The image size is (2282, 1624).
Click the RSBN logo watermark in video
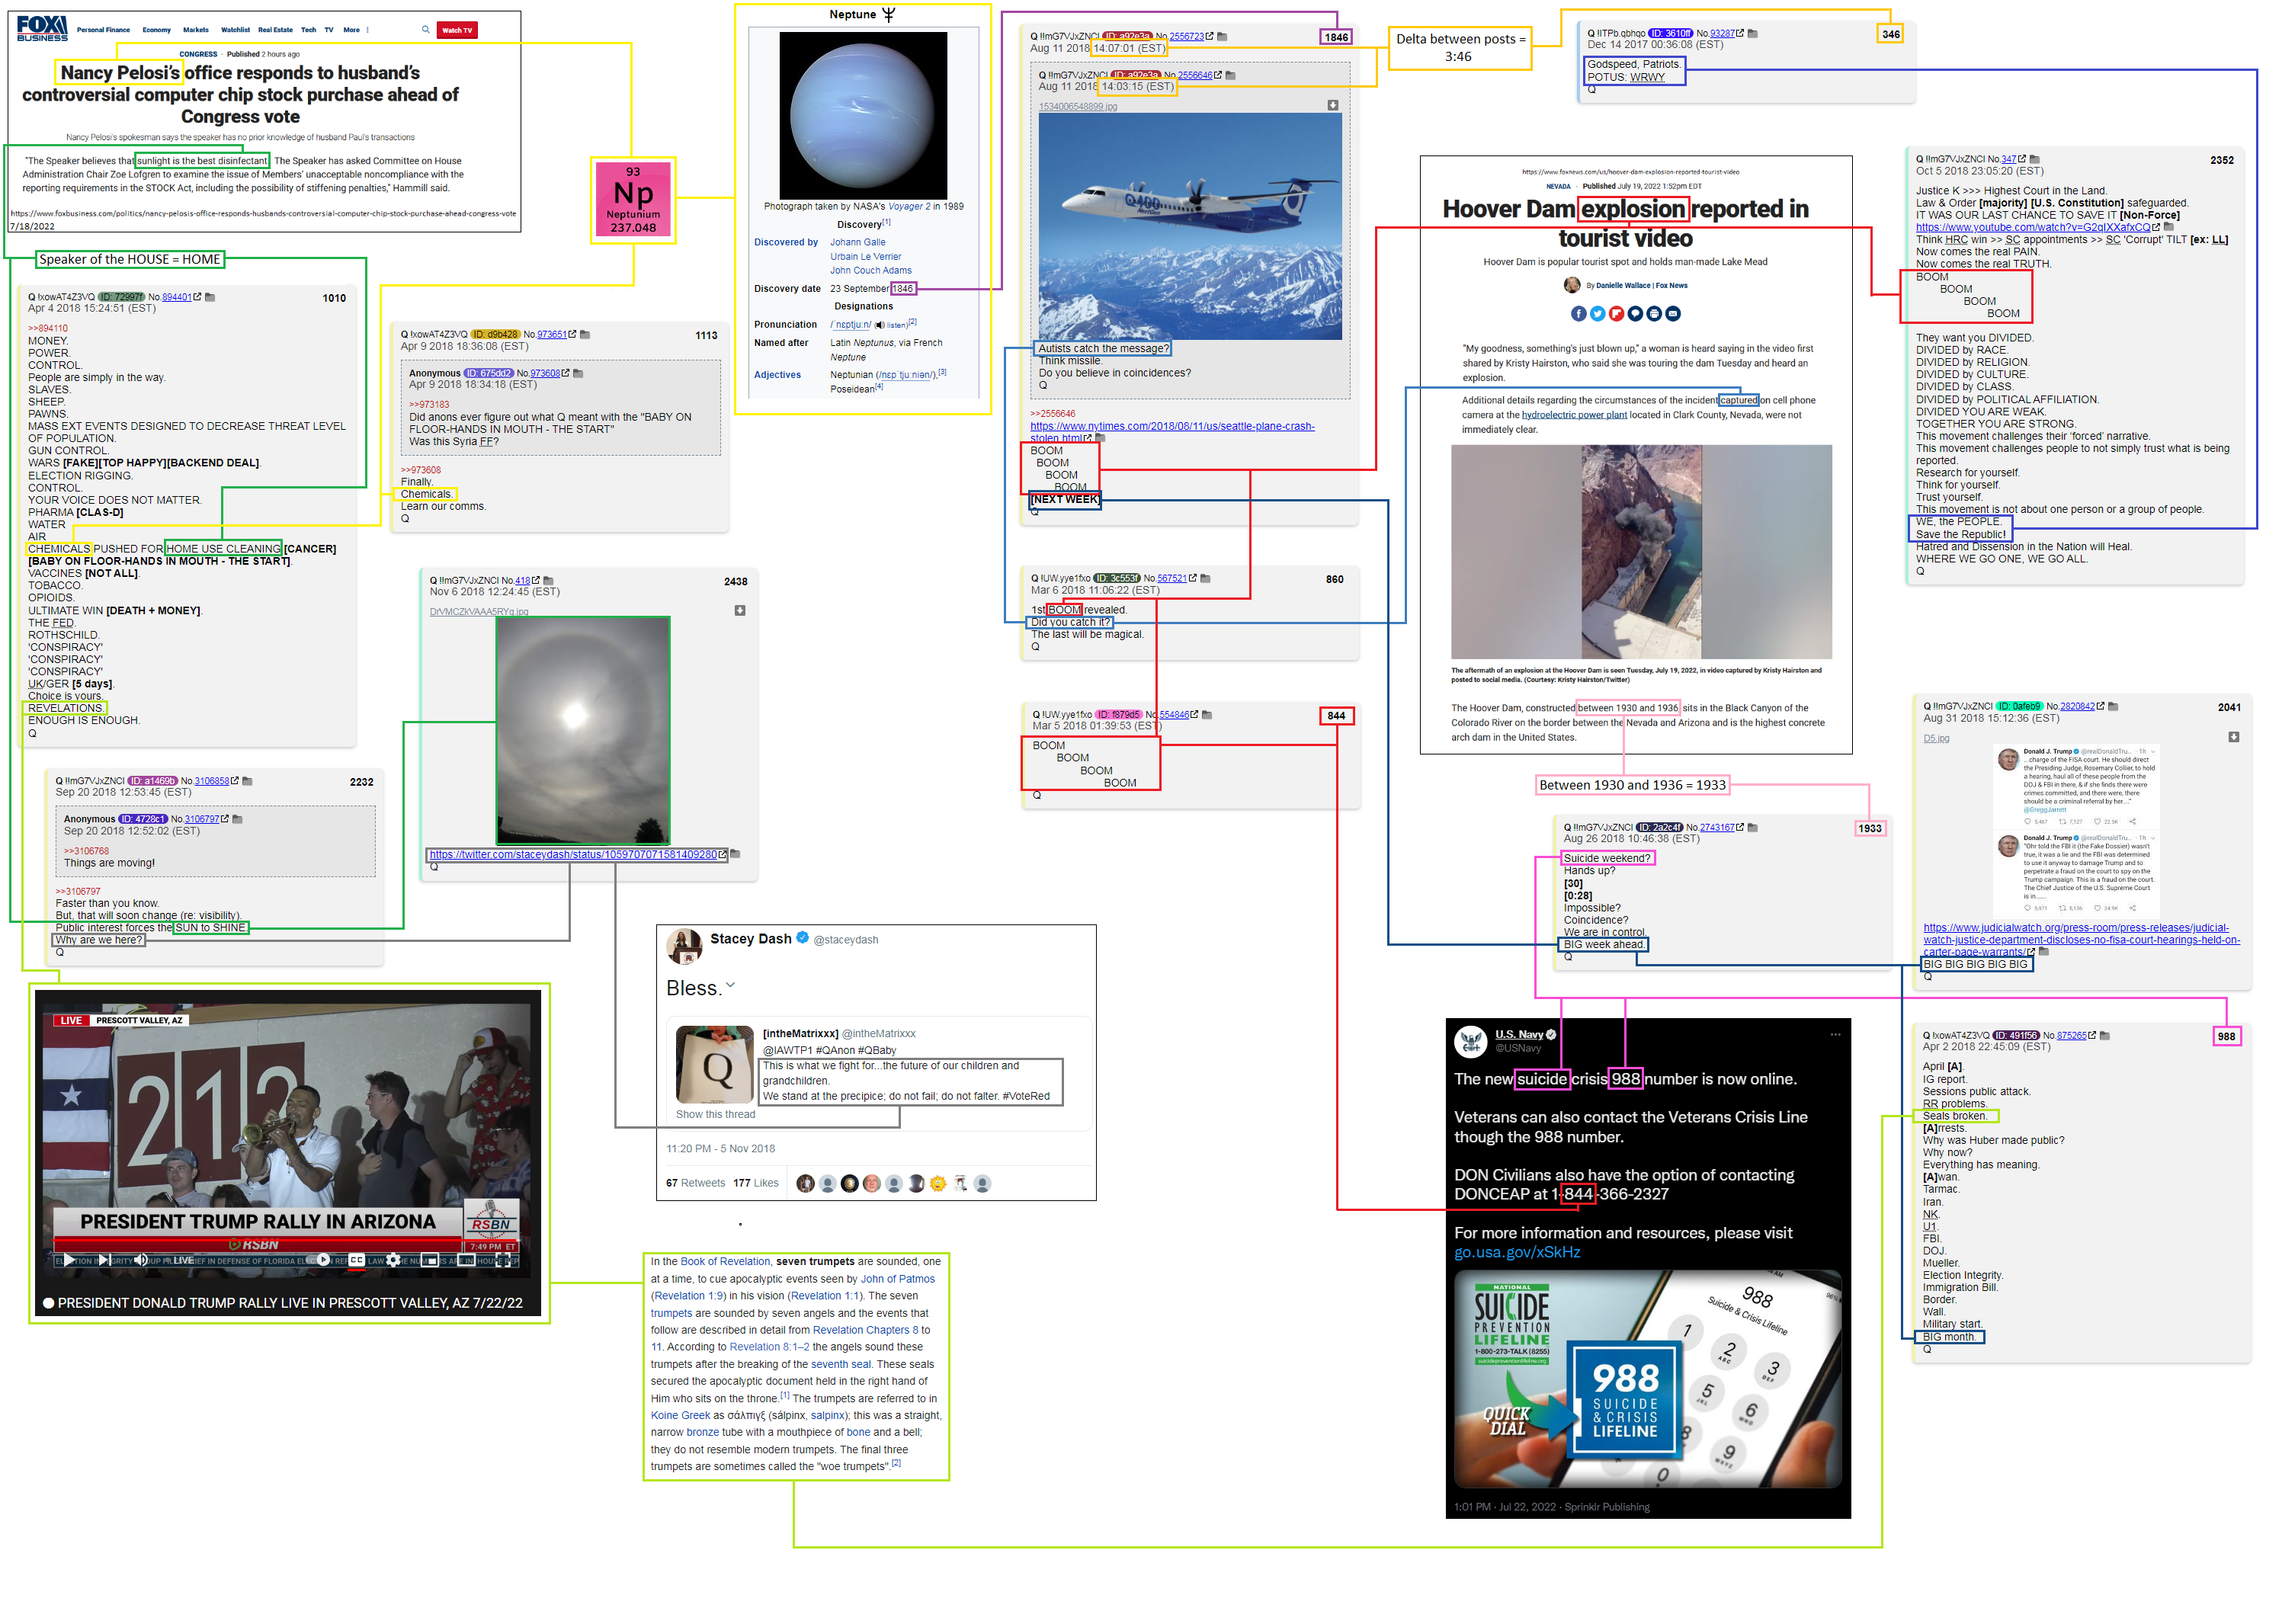click(491, 1222)
